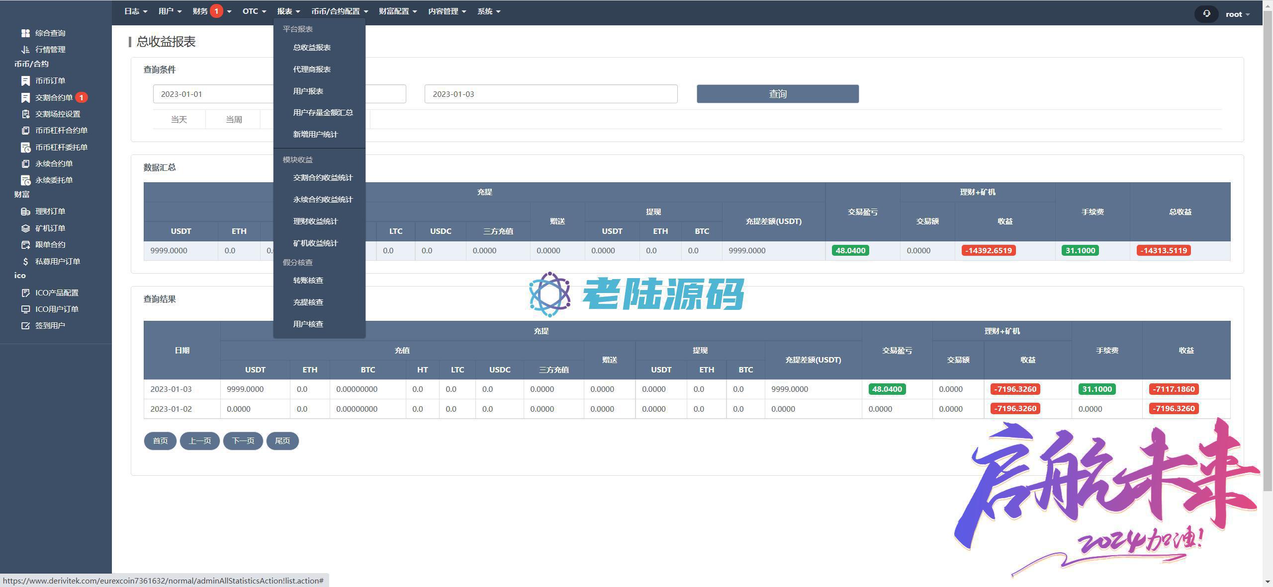This screenshot has width=1273, height=587.
Task: Open the ICO产品配置 note icon
Action: point(25,293)
